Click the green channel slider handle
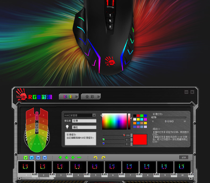This screenshot has height=183, width=210. tap(103, 140)
